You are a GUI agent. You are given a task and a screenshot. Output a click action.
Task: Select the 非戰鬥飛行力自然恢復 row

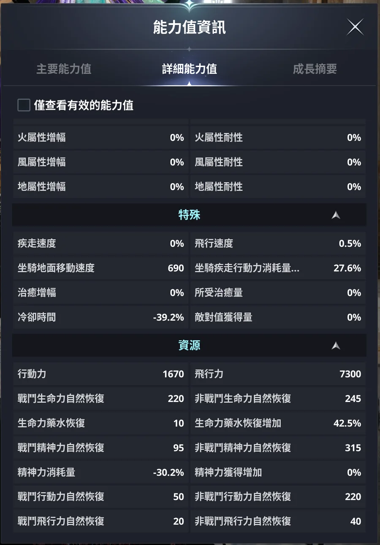coord(277,521)
